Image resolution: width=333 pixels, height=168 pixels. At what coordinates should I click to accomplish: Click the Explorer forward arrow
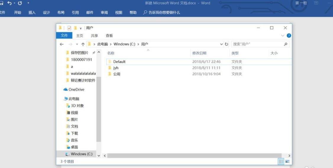coord(70,44)
